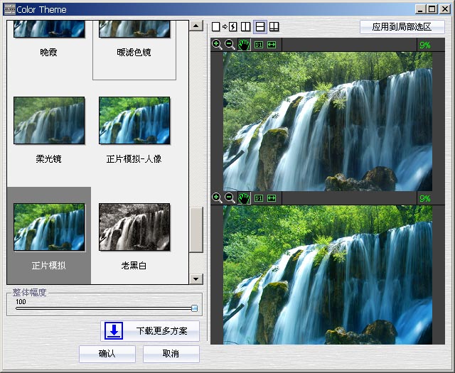The height and width of the screenshot is (373, 455).
Task: Activate hand pan tool in top preview
Action: coord(244,45)
